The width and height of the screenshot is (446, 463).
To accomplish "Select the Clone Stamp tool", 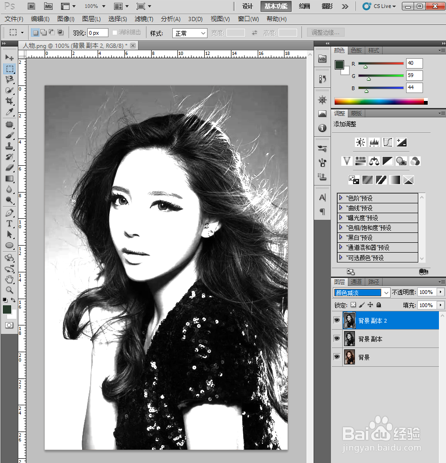I will coord(9,146).
